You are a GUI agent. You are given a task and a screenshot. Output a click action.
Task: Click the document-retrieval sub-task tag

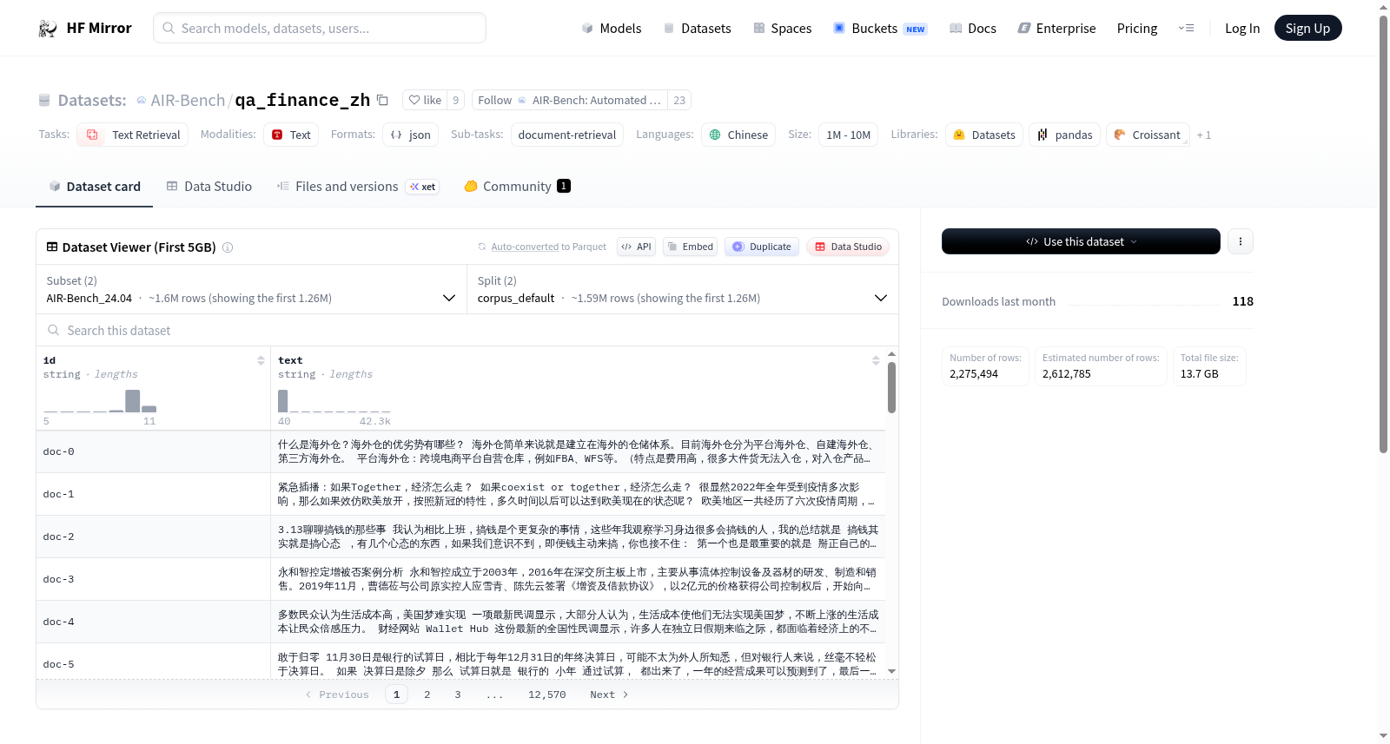point(567,135)
